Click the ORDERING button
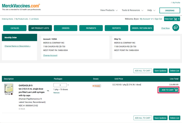 pyautogui.click(x=170, y=10)
